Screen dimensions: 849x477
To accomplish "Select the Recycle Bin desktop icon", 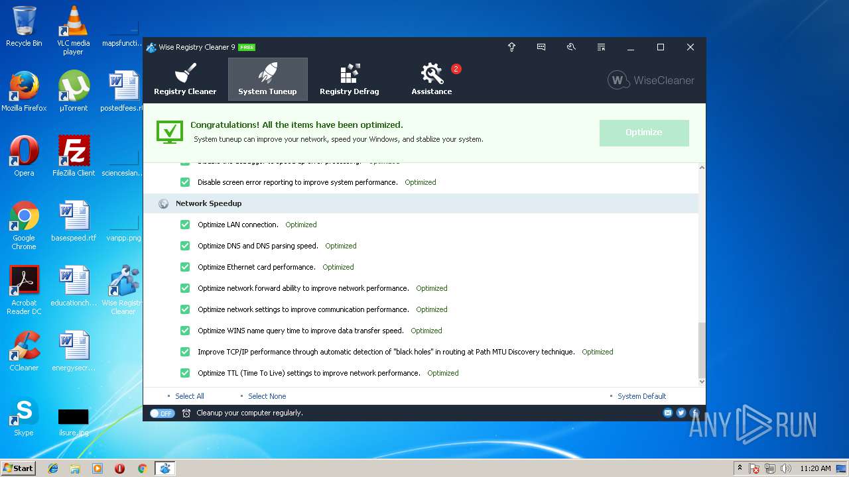I will click(24, 26).
